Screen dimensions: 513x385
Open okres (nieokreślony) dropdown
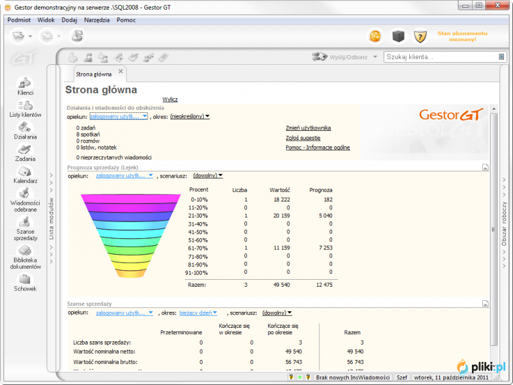tap(190, 116)
